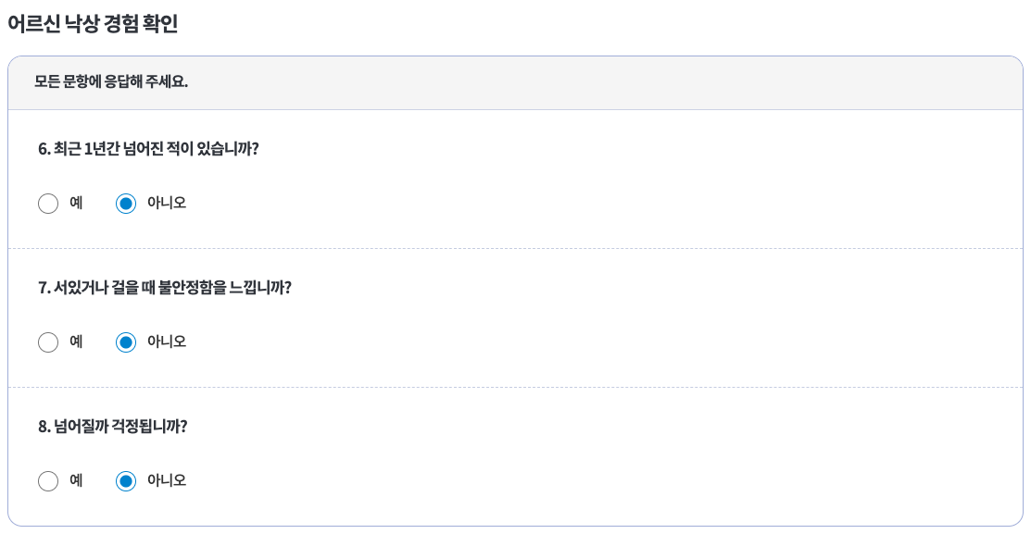Click the 아니오 label text under question 7
The height and width of the screenshot is (534, 1031).
(167, 342)
